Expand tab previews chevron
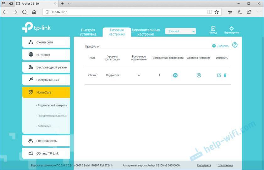Image resolution: width=264 pixels, height=170 pixels. [69, 3]
